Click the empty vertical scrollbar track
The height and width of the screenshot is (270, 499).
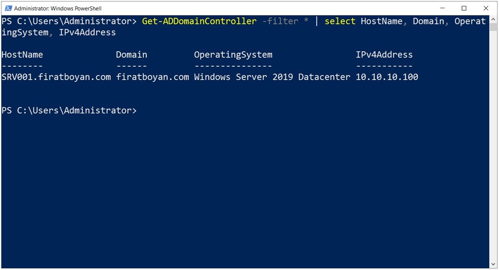(493, 146)
